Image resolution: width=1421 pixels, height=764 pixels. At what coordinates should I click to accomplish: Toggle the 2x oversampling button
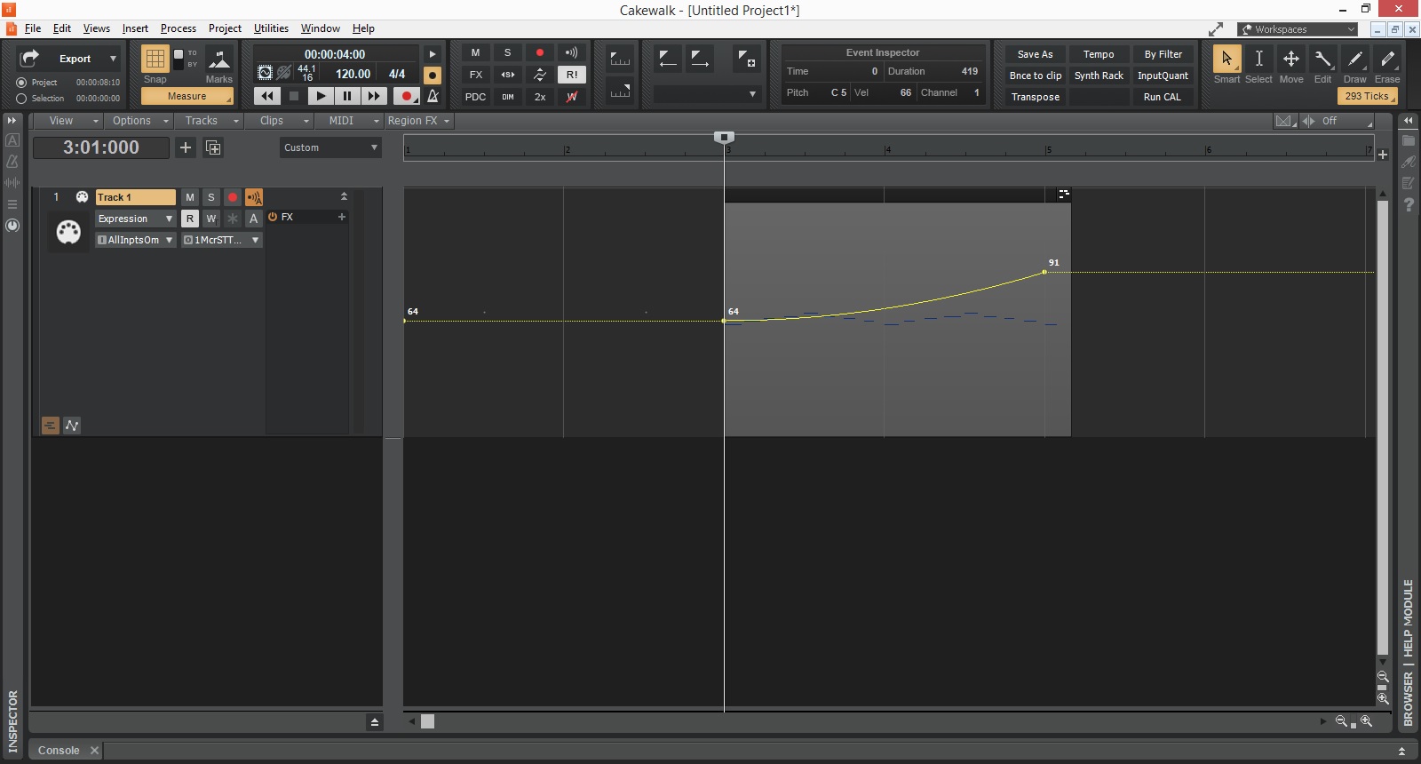(x=540, y=97)
